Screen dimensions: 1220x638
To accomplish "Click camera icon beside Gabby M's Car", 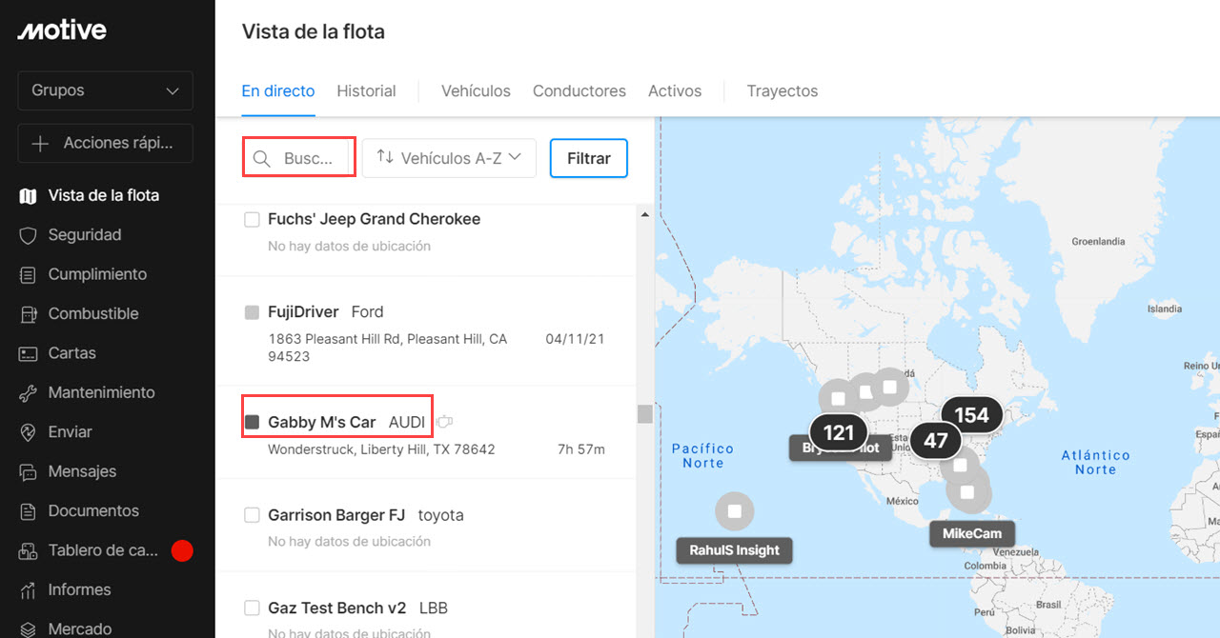I will click(x=444, y=422).
